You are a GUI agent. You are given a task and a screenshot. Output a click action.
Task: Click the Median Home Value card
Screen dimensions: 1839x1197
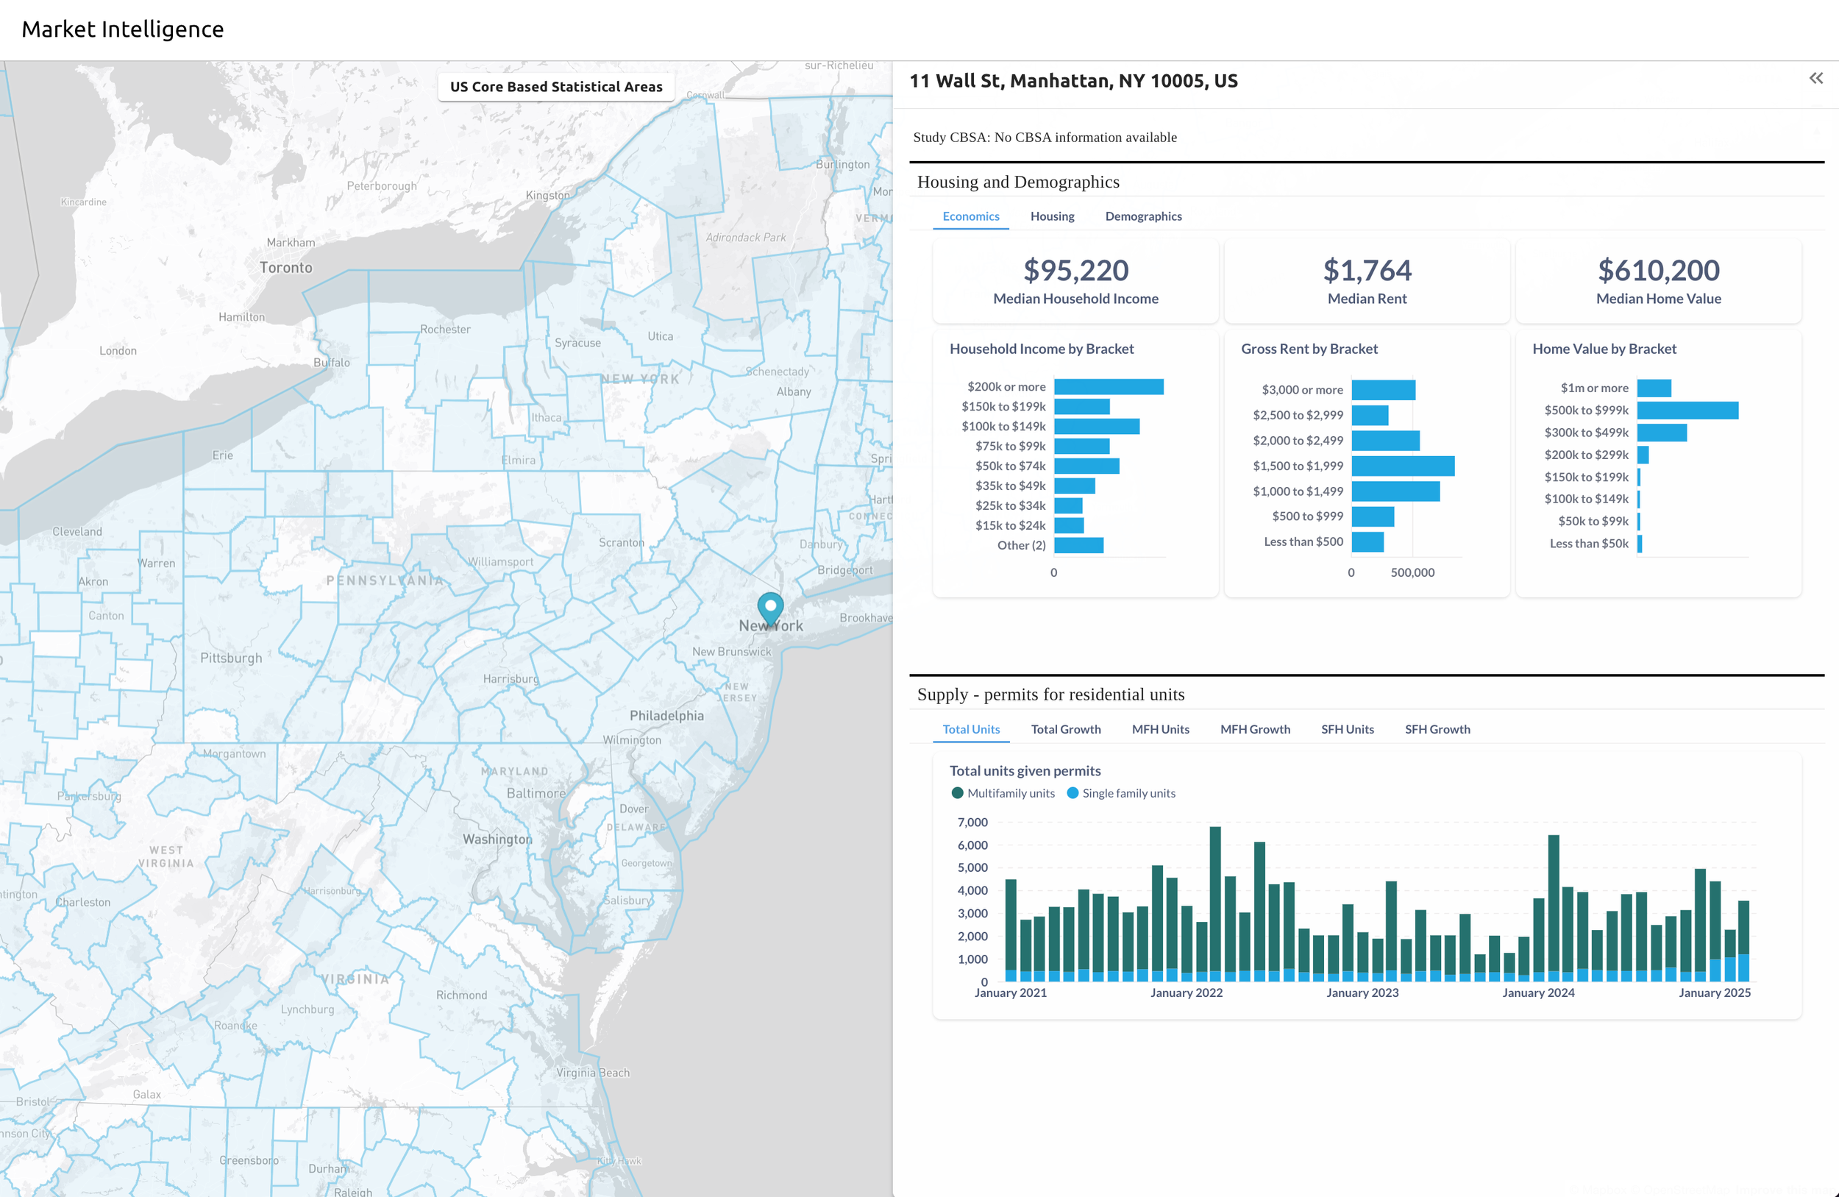pyautogui.click(x=1658, y=281)
